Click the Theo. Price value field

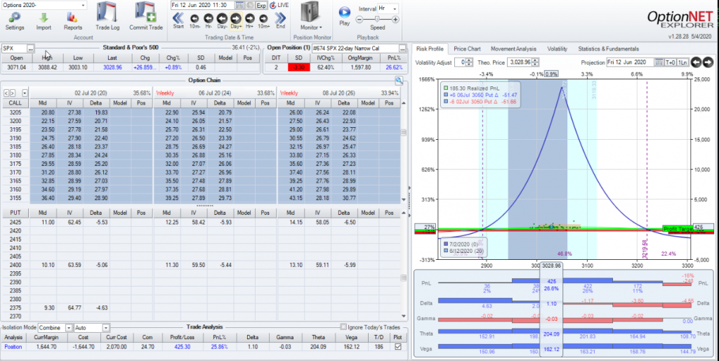pyautogui.click(x=519, y=63)
